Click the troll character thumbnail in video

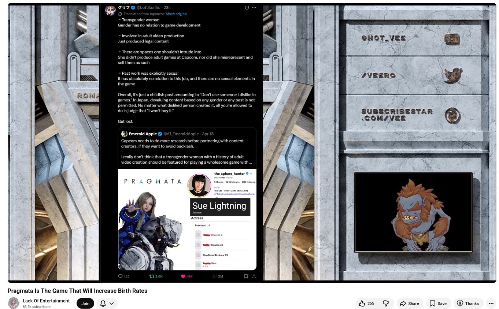(x=413, y=212)
